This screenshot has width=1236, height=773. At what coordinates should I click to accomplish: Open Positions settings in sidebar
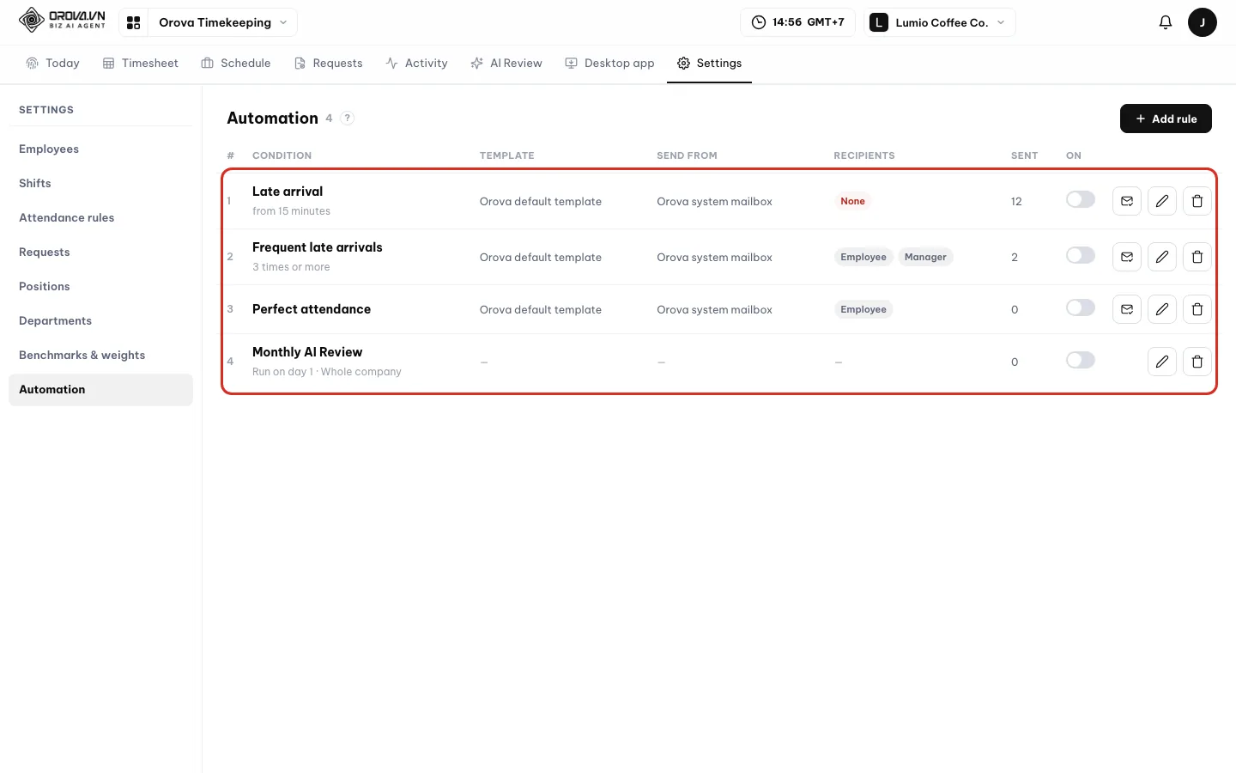100,287
